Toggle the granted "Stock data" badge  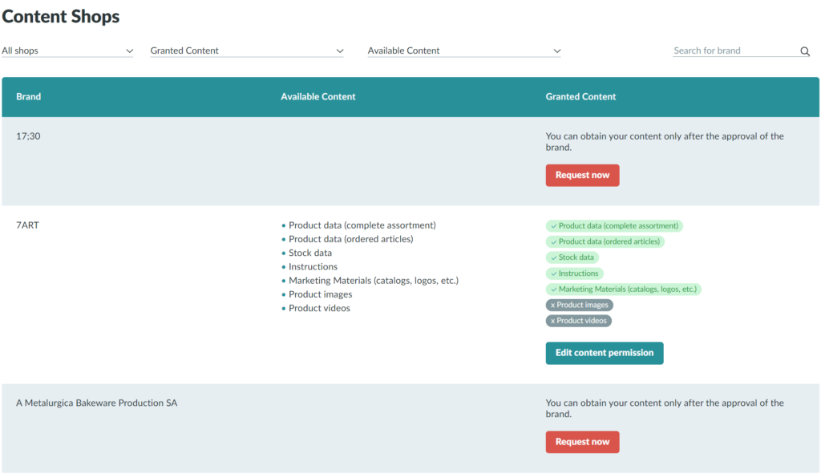(572, 257)
